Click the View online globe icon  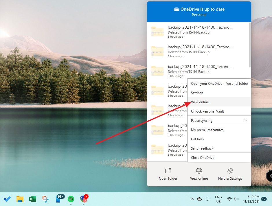(x=199, y=171)
